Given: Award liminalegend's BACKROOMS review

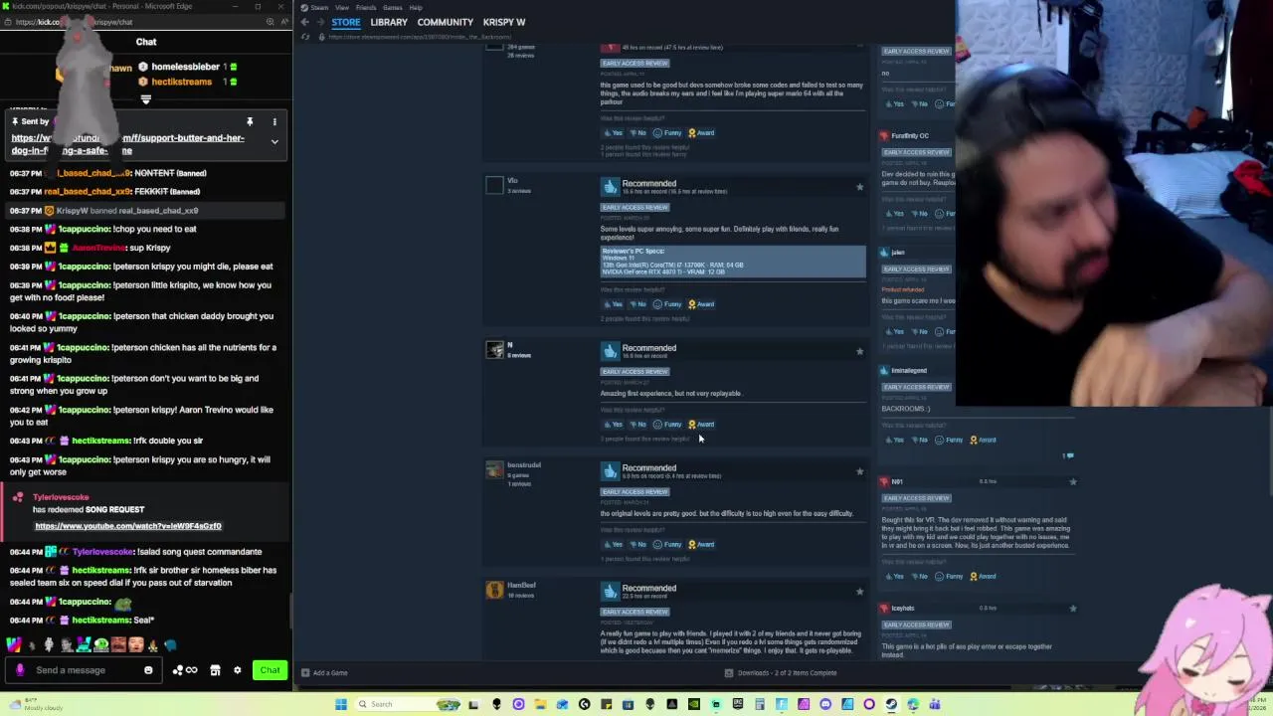Looking at the screenshot, I should click(x=983, y=440).
